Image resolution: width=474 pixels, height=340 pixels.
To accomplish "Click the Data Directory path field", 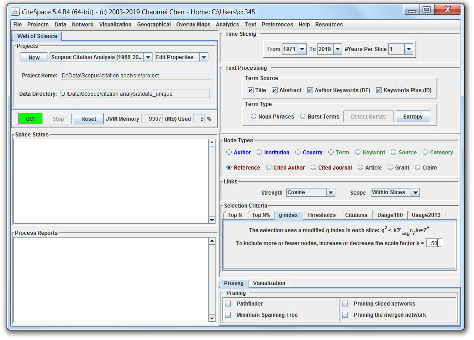I will [x=135, y=94].
